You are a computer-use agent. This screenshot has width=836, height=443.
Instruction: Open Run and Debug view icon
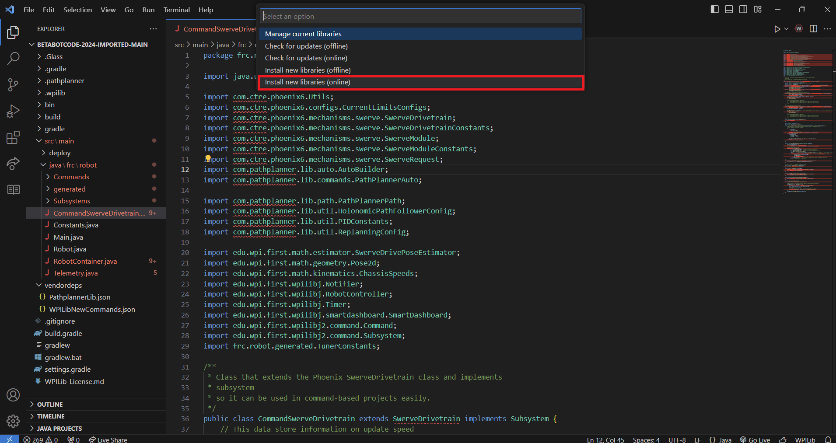(13, 111)
